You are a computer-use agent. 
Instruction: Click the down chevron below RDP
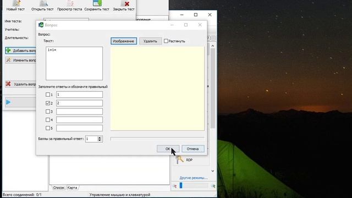[213, 171]
